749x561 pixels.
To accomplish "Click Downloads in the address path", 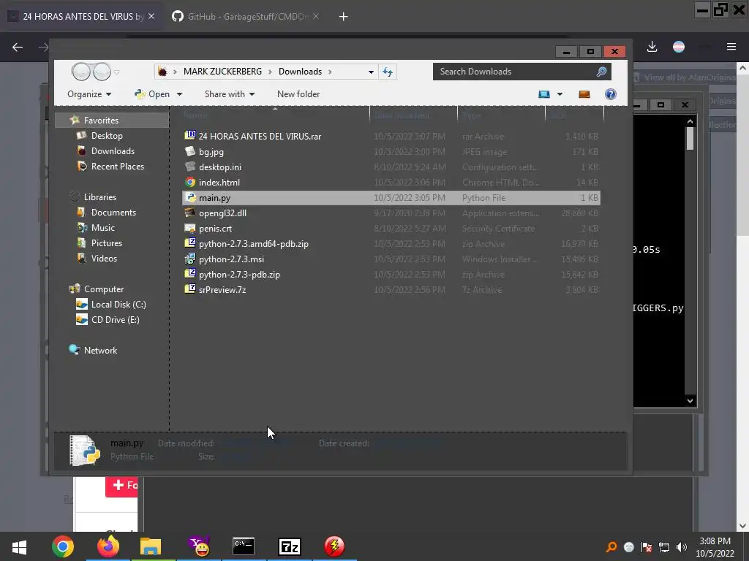I will tap(300, 72).
